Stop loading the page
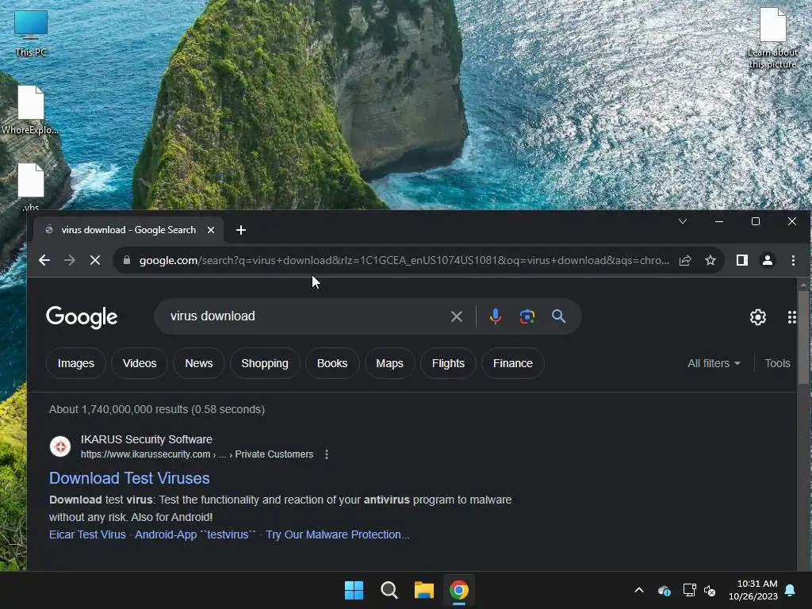Screen dimensions: 812x609 coord(95,260)
